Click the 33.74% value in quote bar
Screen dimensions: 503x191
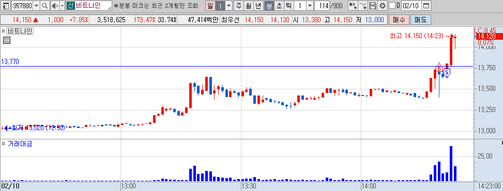tap(167, 20)
